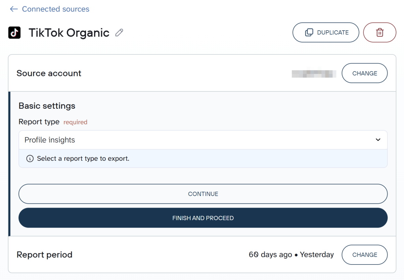Expand the Source account section header
404x280 pixels.
point(49,73)
